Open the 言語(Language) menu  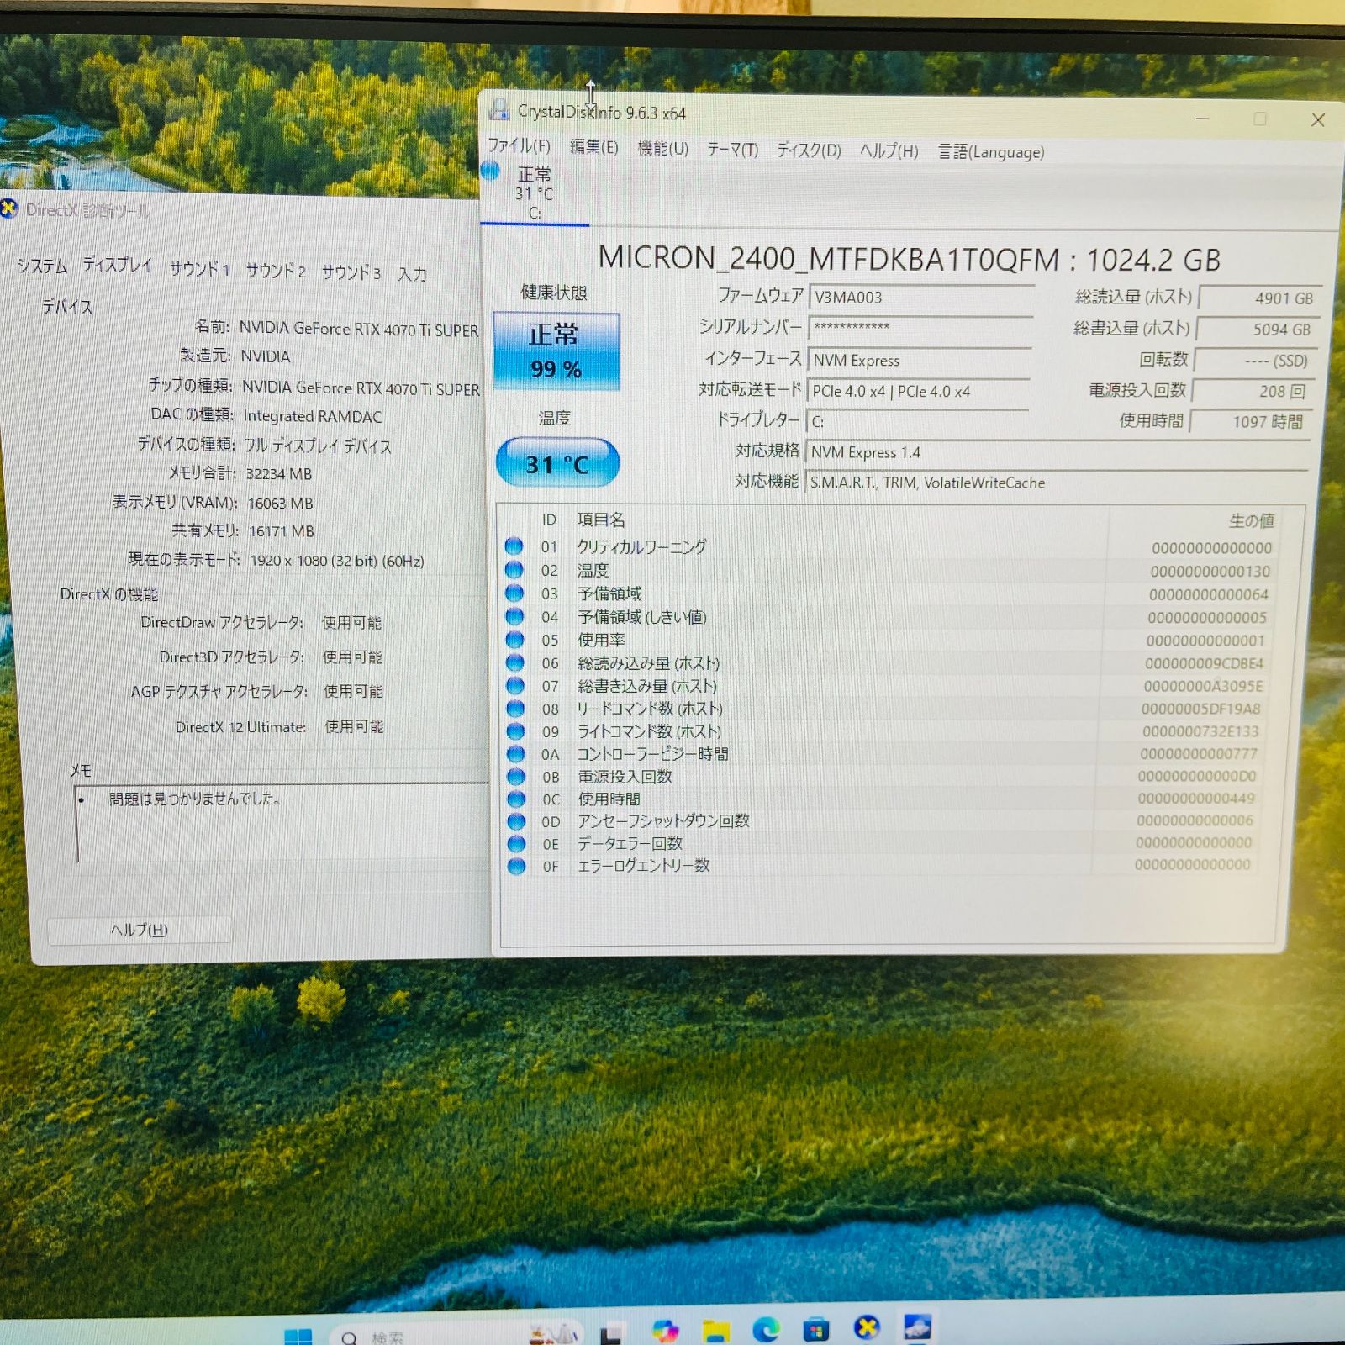coord(991,152)
